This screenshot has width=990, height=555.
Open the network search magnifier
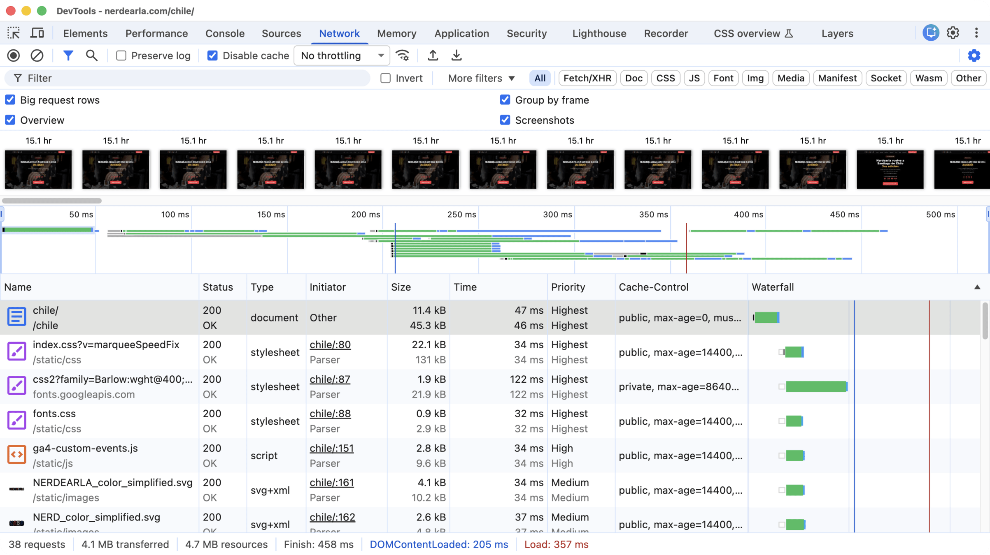(91, 55)
